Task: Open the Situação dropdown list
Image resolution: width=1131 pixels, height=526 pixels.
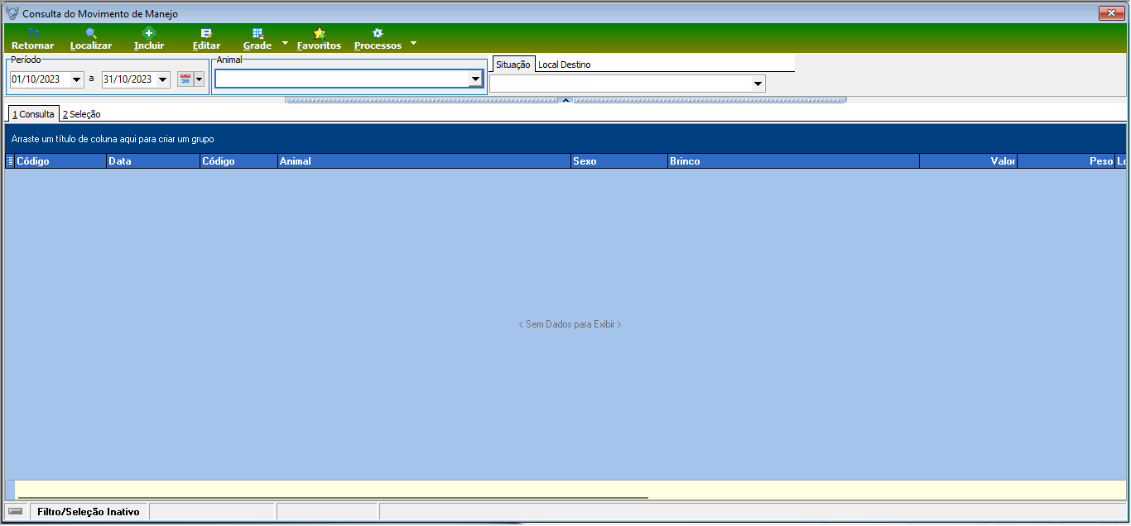Action: (758, 84)
